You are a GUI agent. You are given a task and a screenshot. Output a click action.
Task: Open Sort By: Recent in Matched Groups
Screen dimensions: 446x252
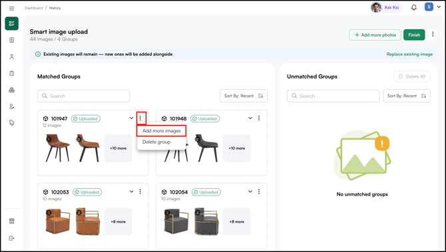coord(244,96)
